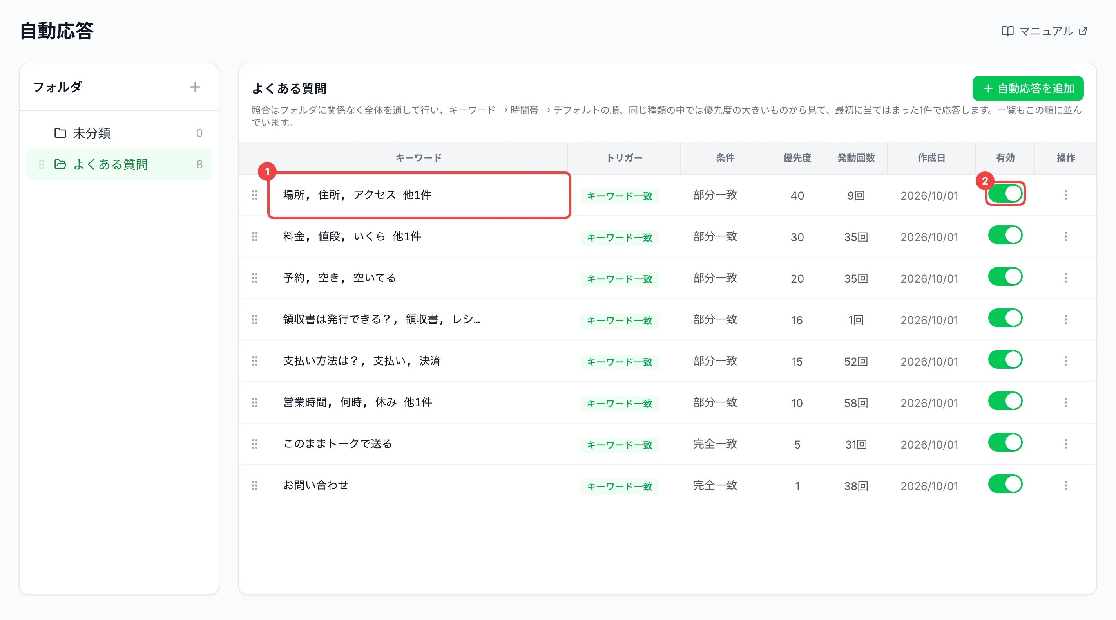Click drag handle of 料金, 値段 row
This screenshot has height=620, width=1116.
point(255,236)
